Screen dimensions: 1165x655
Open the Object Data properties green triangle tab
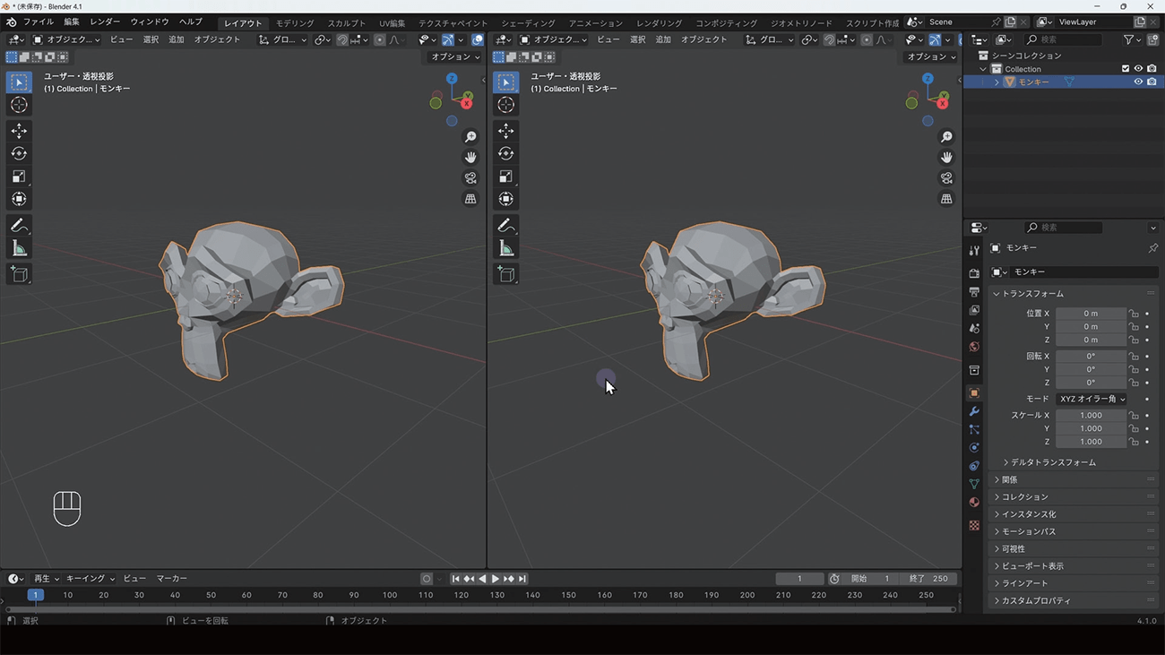[974, 485]
